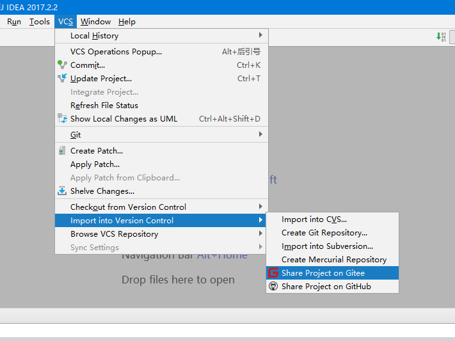Select Import into CVS... option
The height and width of the screenshot is (341, 455).
click(332, 219)
